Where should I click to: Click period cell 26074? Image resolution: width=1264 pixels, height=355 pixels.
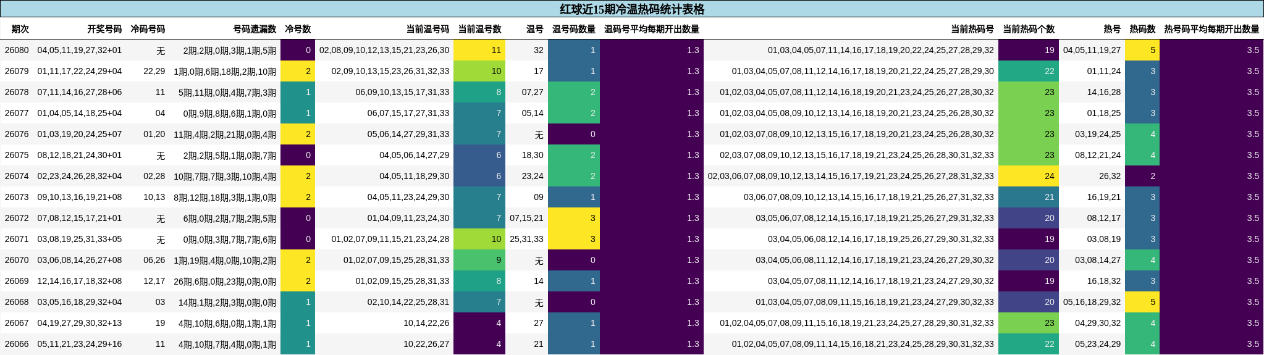pos(17,176)
